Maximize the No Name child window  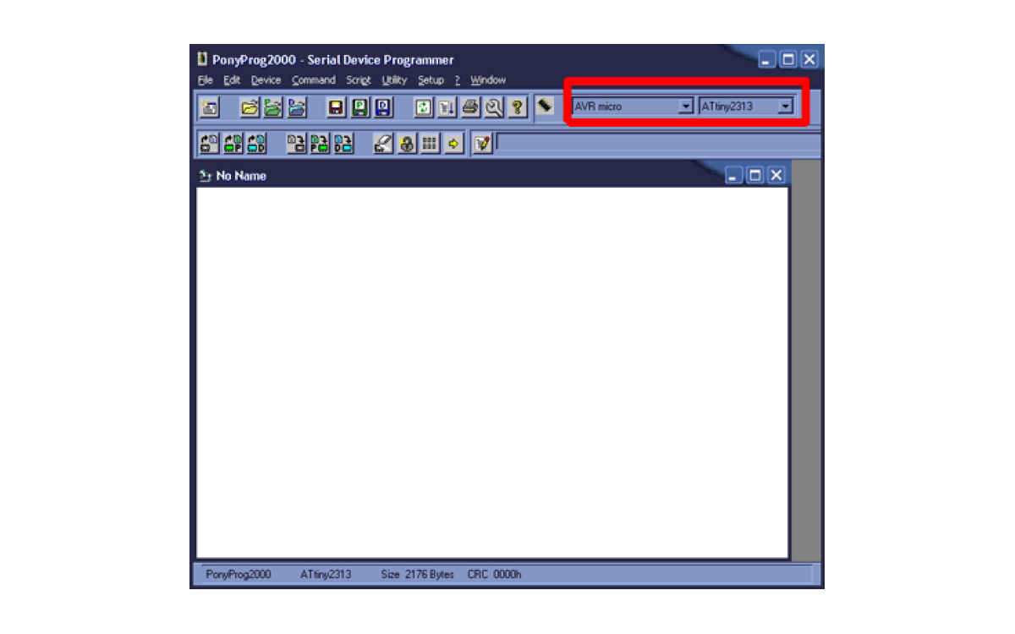point(754,175)
